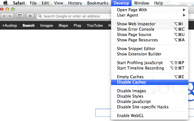Image resolution: width=194 pixels, height=121 pixels.
Task: Open the Play link in Google bar
Action: [x=77, y=25]
